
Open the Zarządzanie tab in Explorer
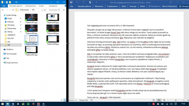[x=53, y=6]
